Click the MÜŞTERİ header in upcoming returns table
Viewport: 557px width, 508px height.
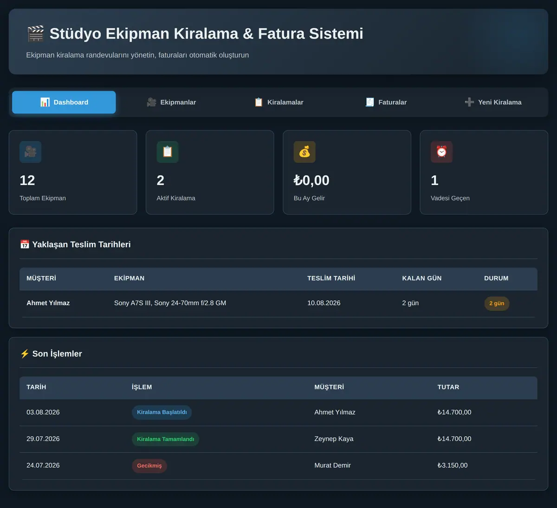tap(41, 278)
